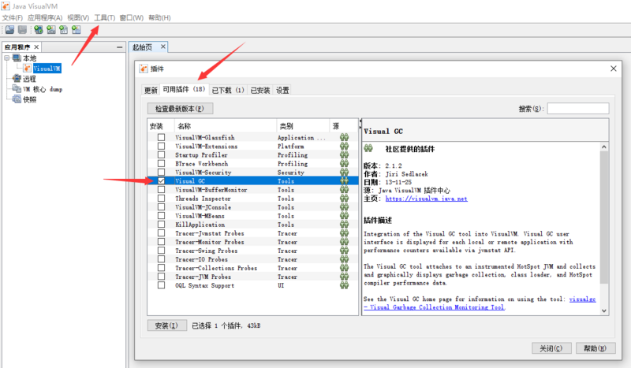631x368 pixels.
Task: Click the Save toolbar icon
Action: tap(23, 29)
